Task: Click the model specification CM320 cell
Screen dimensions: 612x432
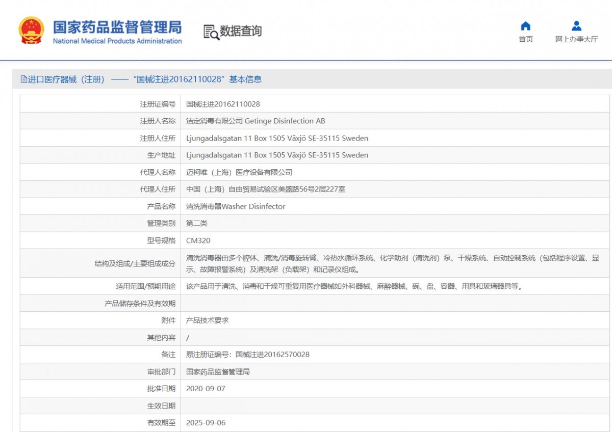Action: 198,240
